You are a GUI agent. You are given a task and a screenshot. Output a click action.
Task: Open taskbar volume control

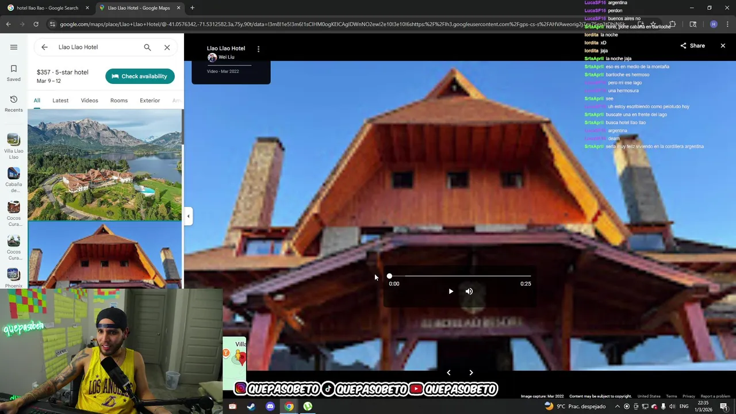pyautogui.click(x=672, y=407)
